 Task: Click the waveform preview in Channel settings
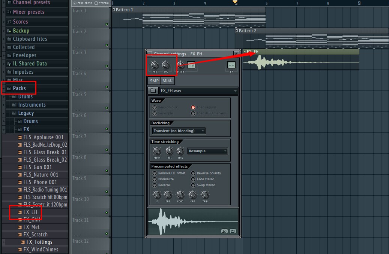(x=193, y=221)
